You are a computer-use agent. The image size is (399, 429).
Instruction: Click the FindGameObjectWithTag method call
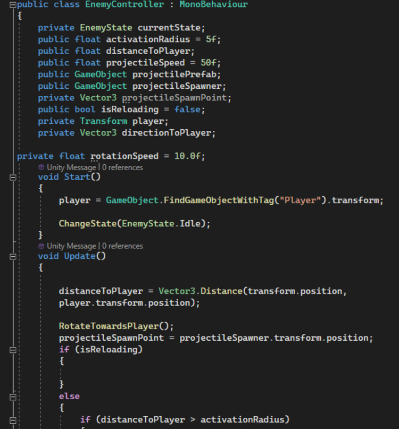pos(219,200)
